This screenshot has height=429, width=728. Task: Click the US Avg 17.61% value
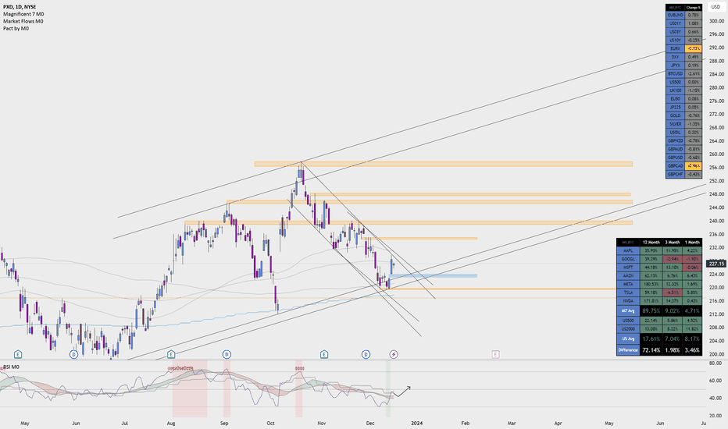[x=651, y=339]
